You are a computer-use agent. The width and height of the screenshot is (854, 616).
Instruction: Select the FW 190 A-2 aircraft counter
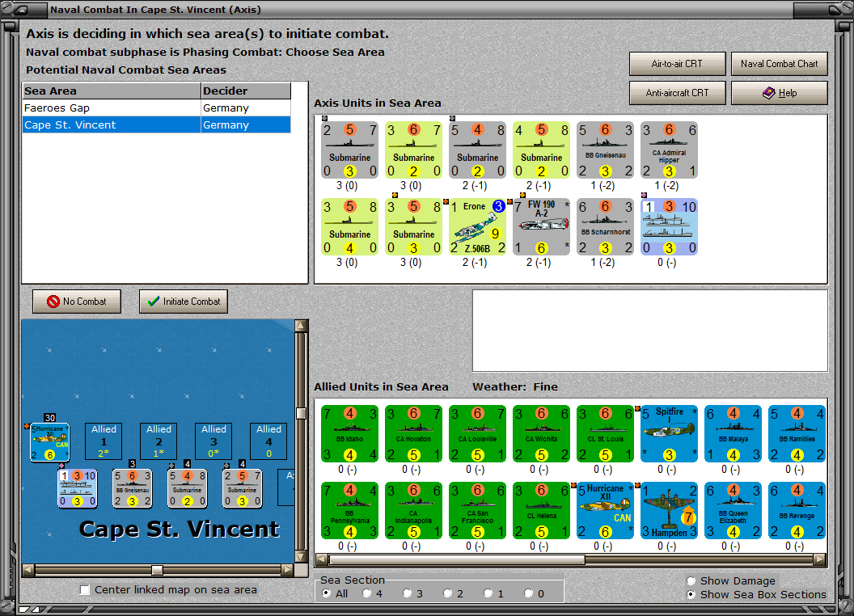point(541,226)
